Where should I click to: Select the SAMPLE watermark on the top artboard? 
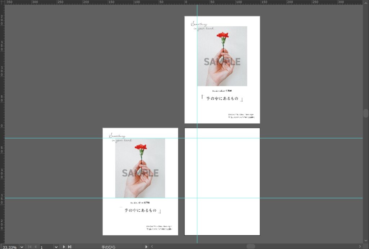pos(222,62)
